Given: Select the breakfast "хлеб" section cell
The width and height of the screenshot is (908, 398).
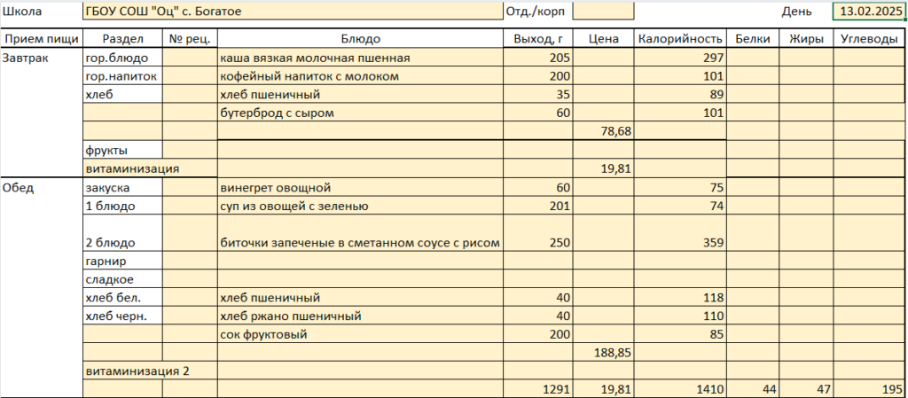Looking at the screenshot, I should (122, 95).
